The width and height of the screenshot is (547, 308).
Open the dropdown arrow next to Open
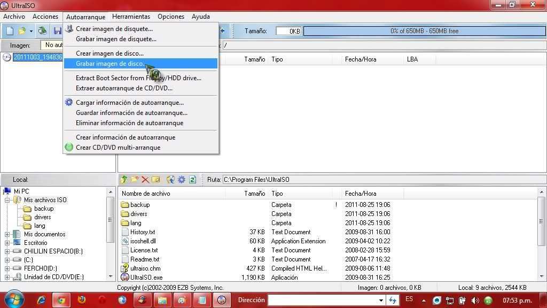click(x=31, y=32)
